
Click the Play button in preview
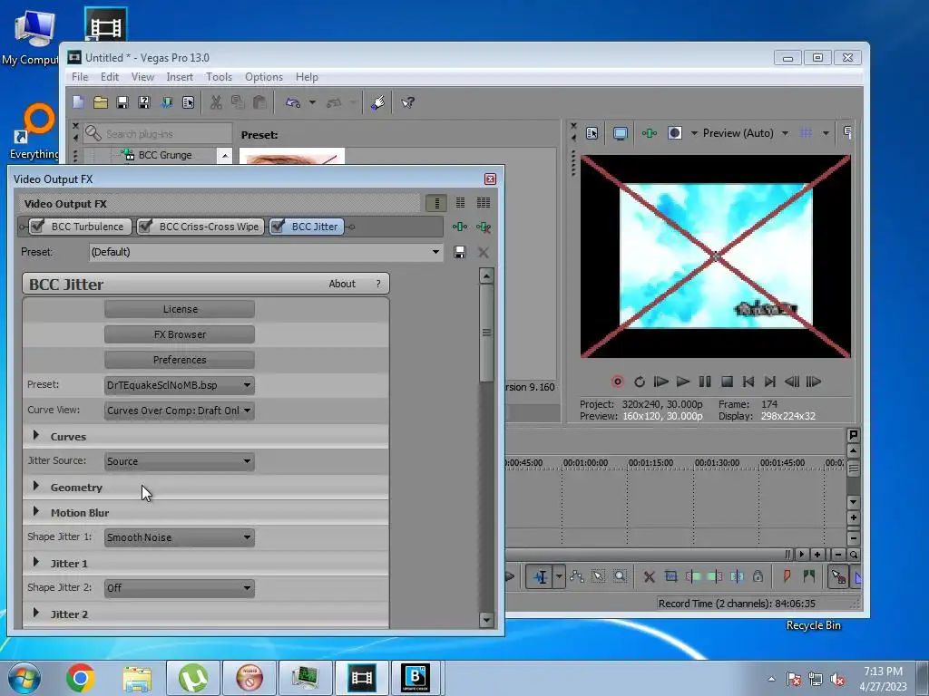pos(682,382)
